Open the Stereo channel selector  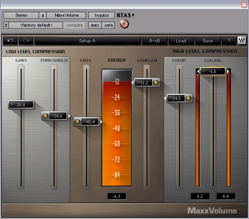[x=21, y=15]
